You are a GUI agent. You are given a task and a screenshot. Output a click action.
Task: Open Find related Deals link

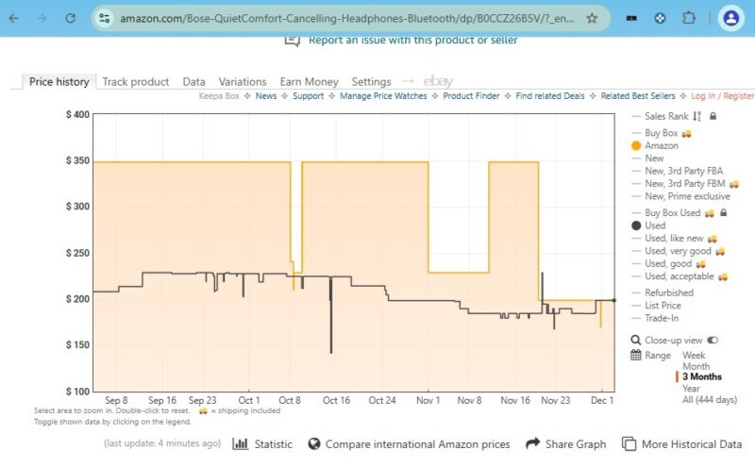(x=550, y=96)
